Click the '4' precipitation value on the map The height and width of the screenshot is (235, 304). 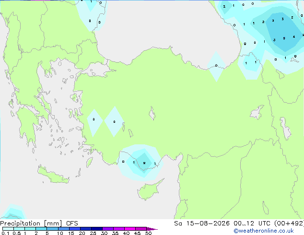coord(294,36)
